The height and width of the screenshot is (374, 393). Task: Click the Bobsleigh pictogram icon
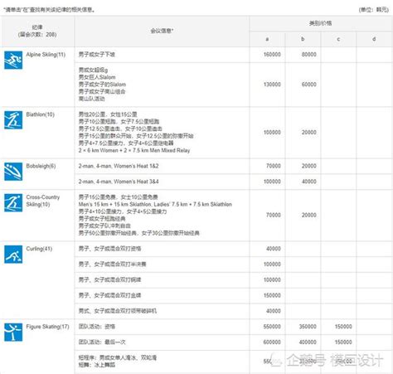(13, 172)
